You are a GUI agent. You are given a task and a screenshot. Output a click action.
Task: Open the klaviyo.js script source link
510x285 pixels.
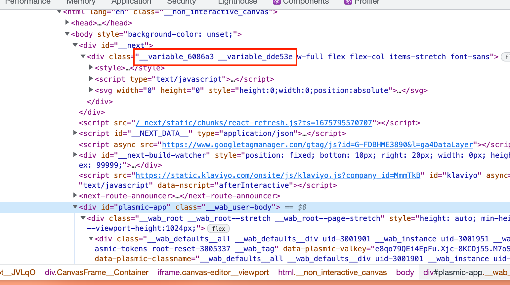point(278,175)
